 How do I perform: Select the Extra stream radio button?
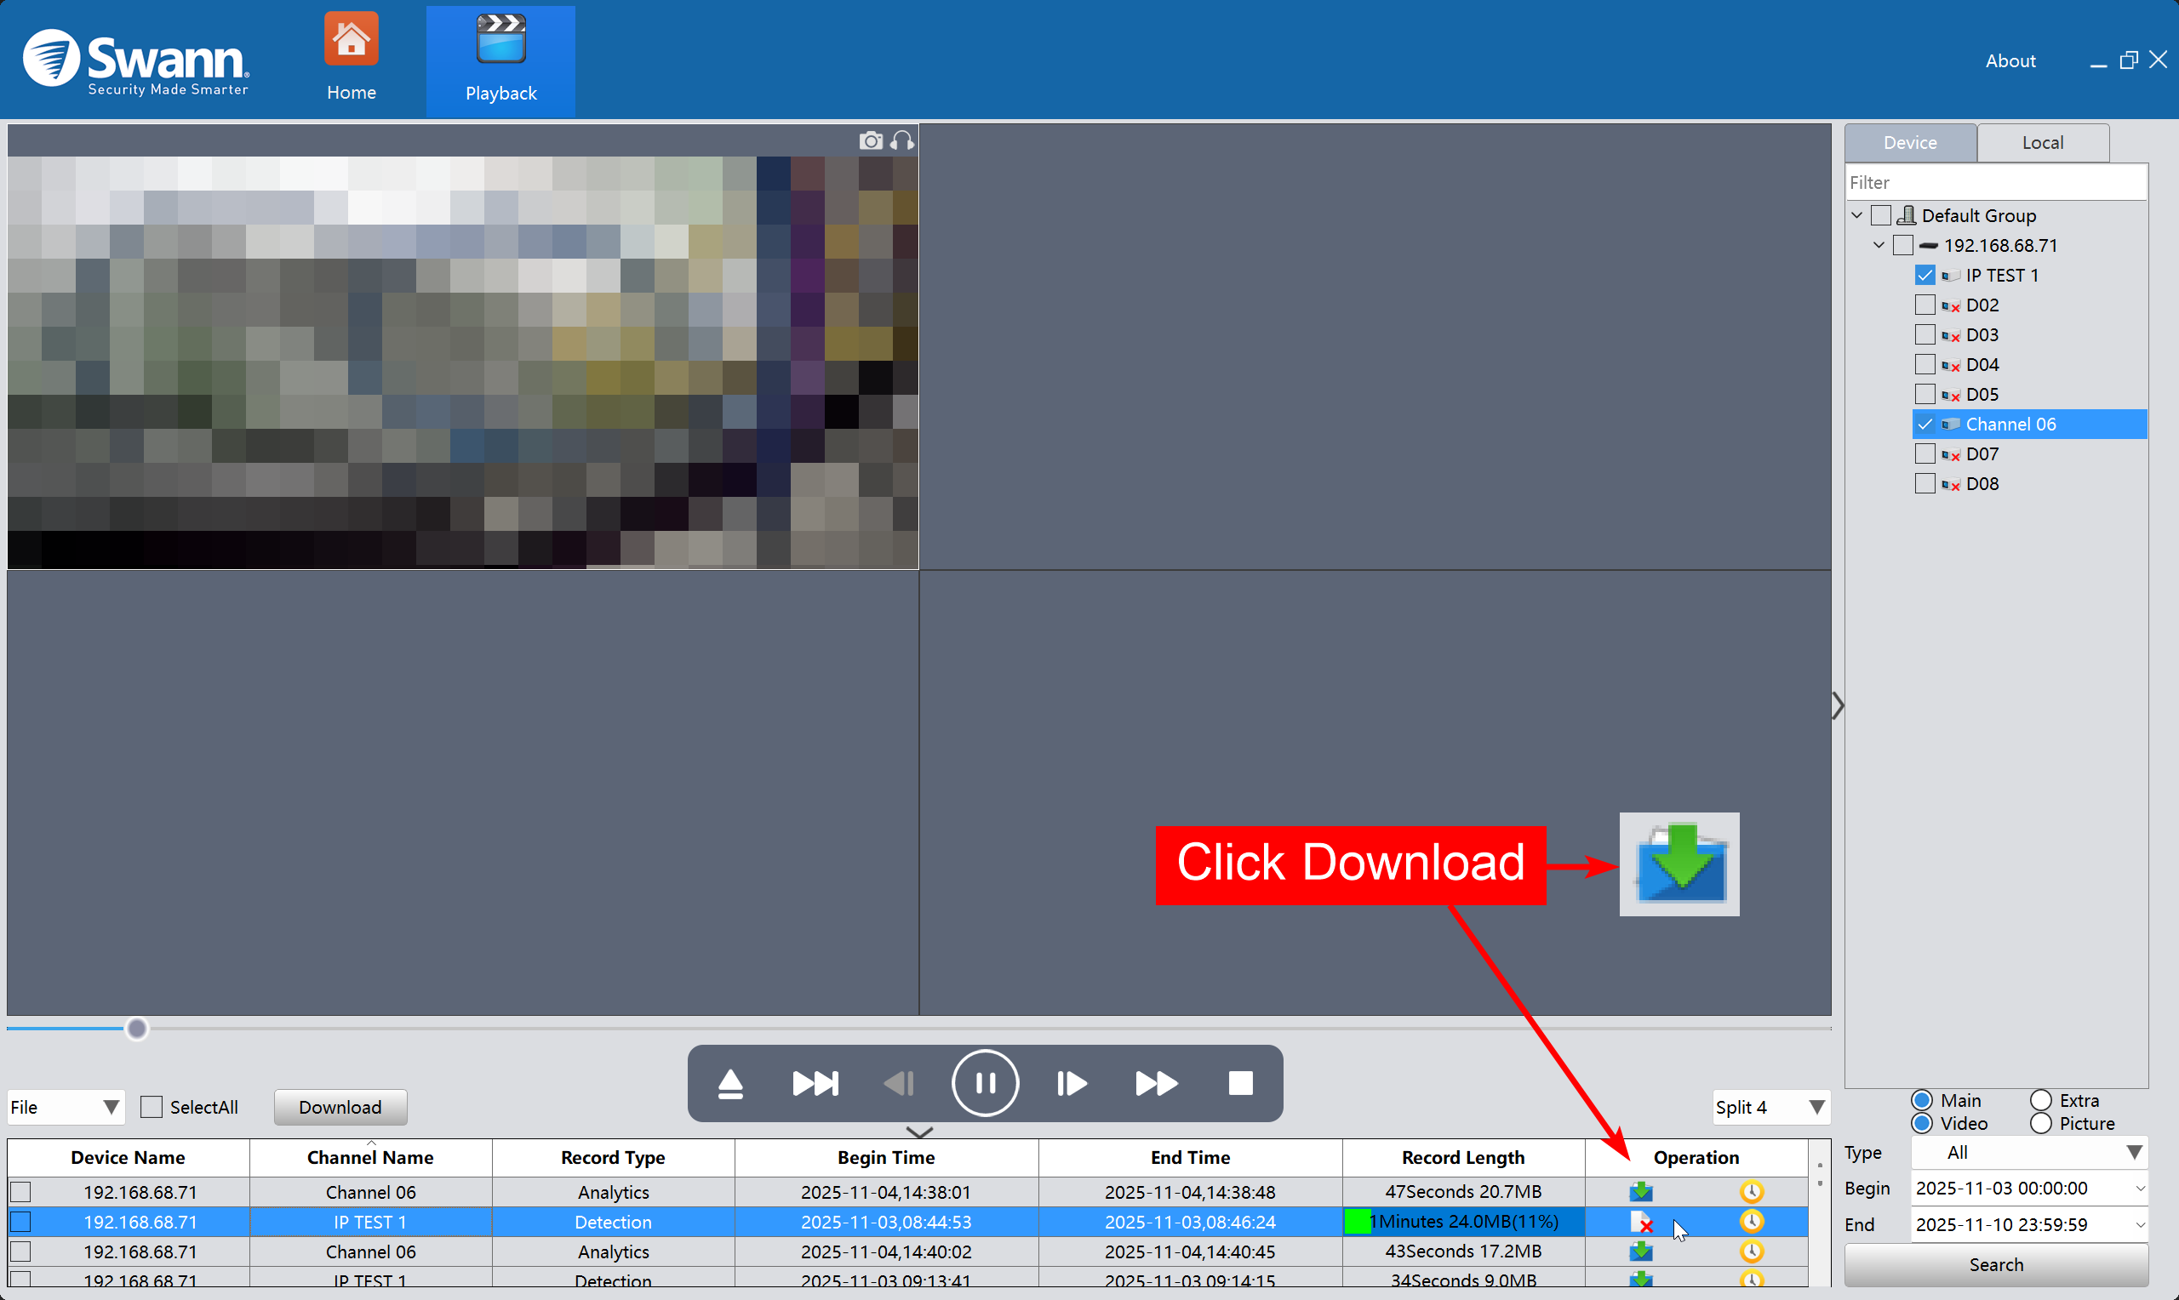click(2040, 1100)
